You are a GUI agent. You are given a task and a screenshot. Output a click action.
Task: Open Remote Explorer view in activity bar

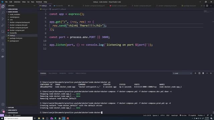click(x=3, y=31)
